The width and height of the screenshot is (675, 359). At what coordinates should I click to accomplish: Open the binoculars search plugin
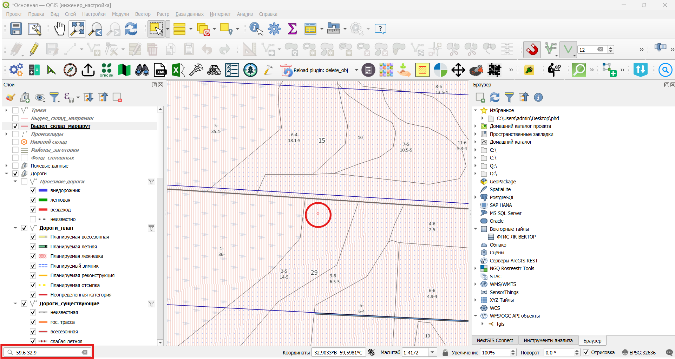click(x=142, y=70)
